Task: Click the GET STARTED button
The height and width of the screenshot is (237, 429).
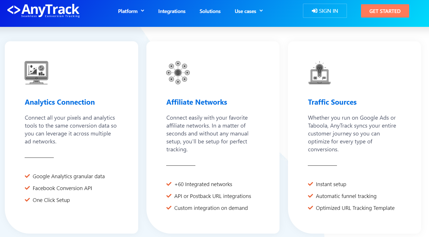Action: coord(385,11)
